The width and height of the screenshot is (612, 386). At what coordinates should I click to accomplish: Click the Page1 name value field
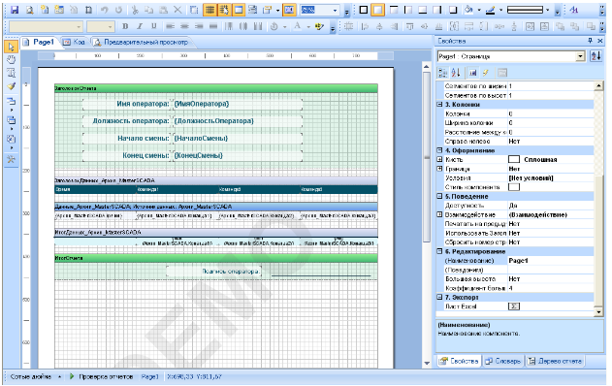click(x=551, y=261)
